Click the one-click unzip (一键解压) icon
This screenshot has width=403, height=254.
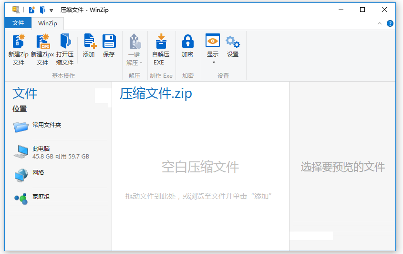click(x=134, y=41)
